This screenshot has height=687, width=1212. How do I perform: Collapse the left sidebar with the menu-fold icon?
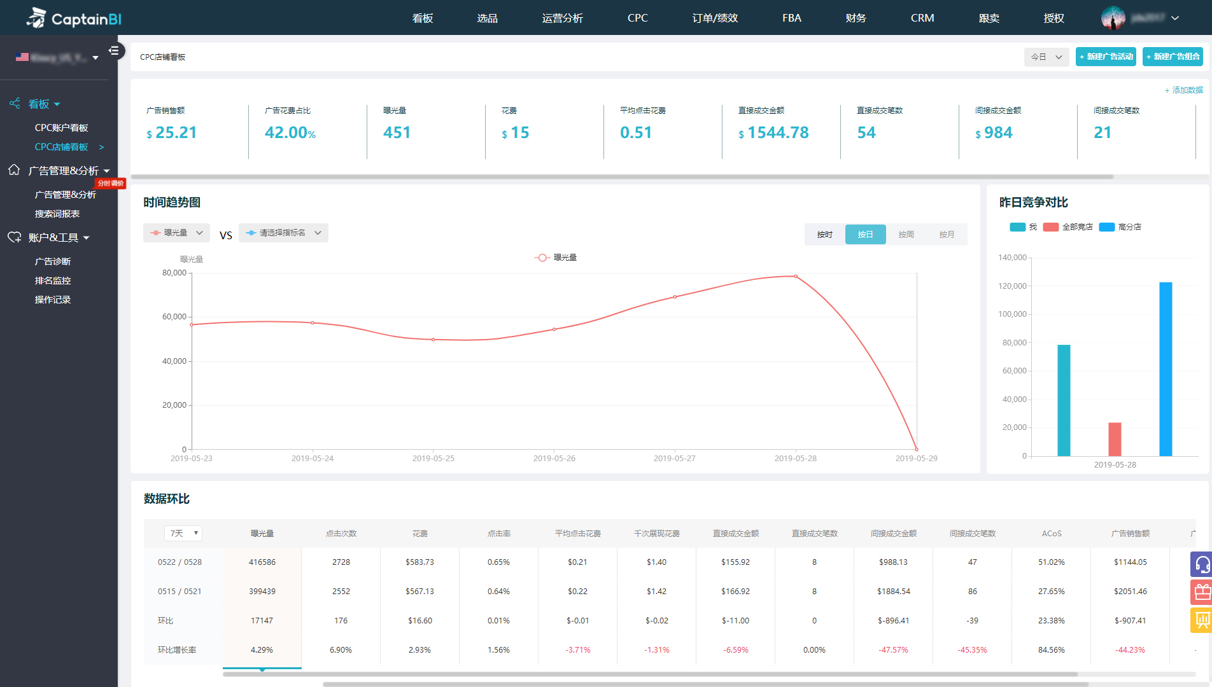113,50
